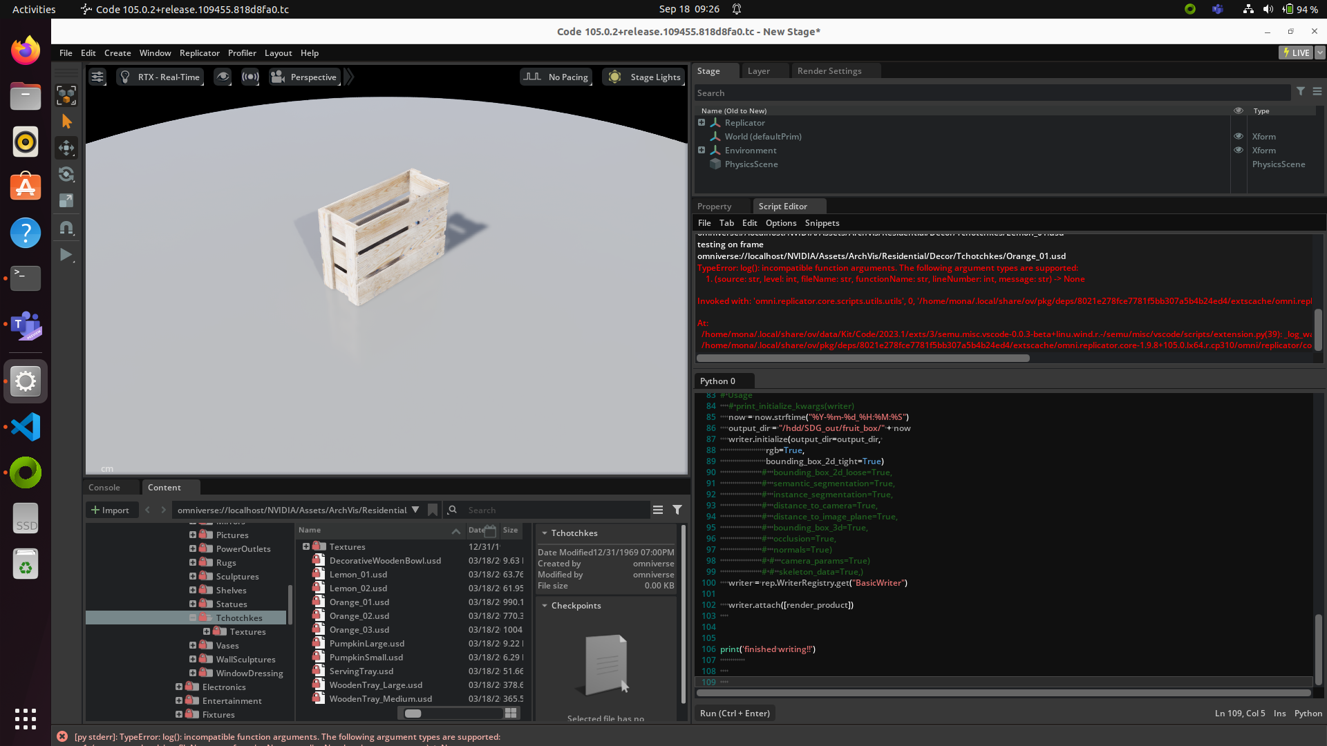
Task: Select the Rotate tool in left toolbar
Action: click(x=66, y=174)
